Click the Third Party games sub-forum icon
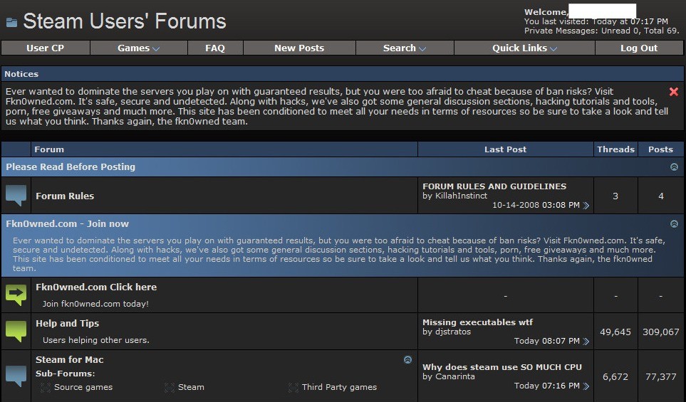Screen dimensions: 686x402 [x=293, y=387]
